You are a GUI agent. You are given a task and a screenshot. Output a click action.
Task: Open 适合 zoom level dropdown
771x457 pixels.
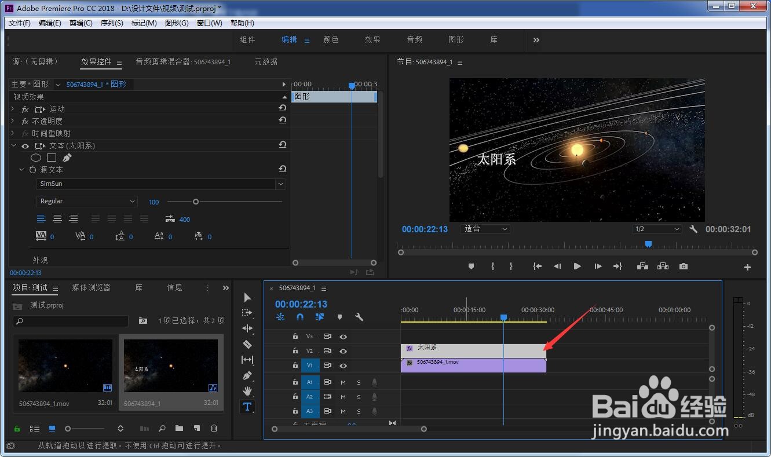[x=485, y=229]
